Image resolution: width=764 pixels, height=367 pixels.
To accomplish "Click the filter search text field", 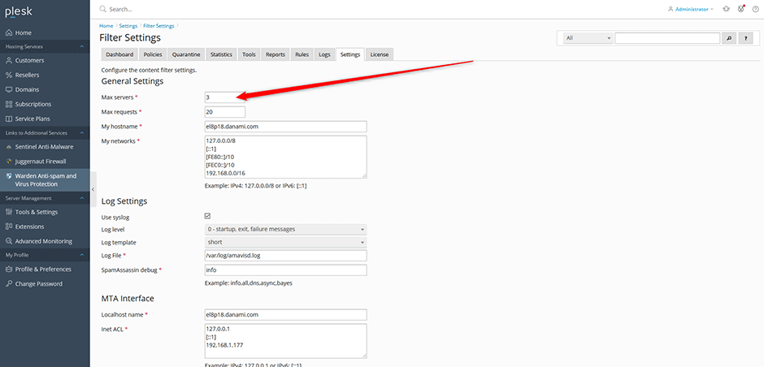I will [x=667, y=38].
